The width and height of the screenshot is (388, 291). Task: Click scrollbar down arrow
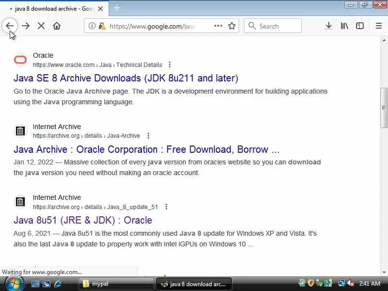384,272
